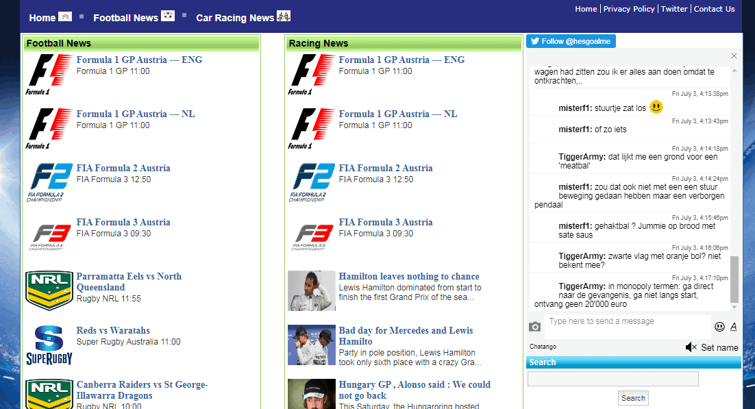755x409 pixels.
Task: Open the text formatting A icon
Action: pos(733,327)
